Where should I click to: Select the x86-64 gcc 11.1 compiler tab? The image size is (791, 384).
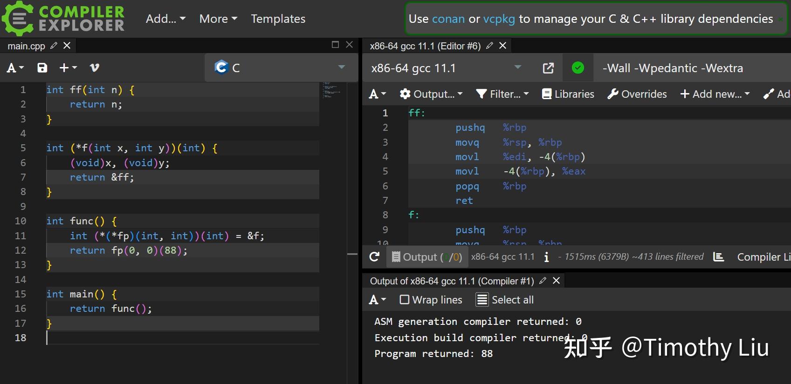click(425, 46)
